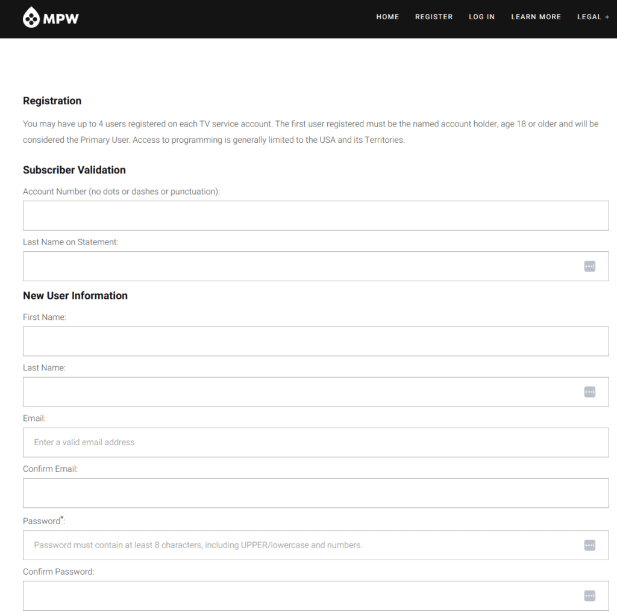Open the LOG IN page

tap(481, 17)
